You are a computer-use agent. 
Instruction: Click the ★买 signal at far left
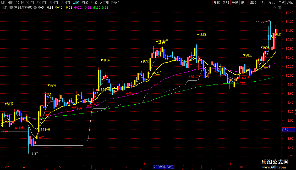pos(5,131)
